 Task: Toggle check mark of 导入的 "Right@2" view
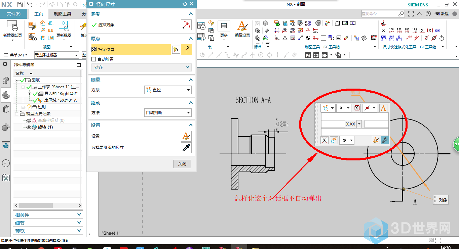point(35,94)
